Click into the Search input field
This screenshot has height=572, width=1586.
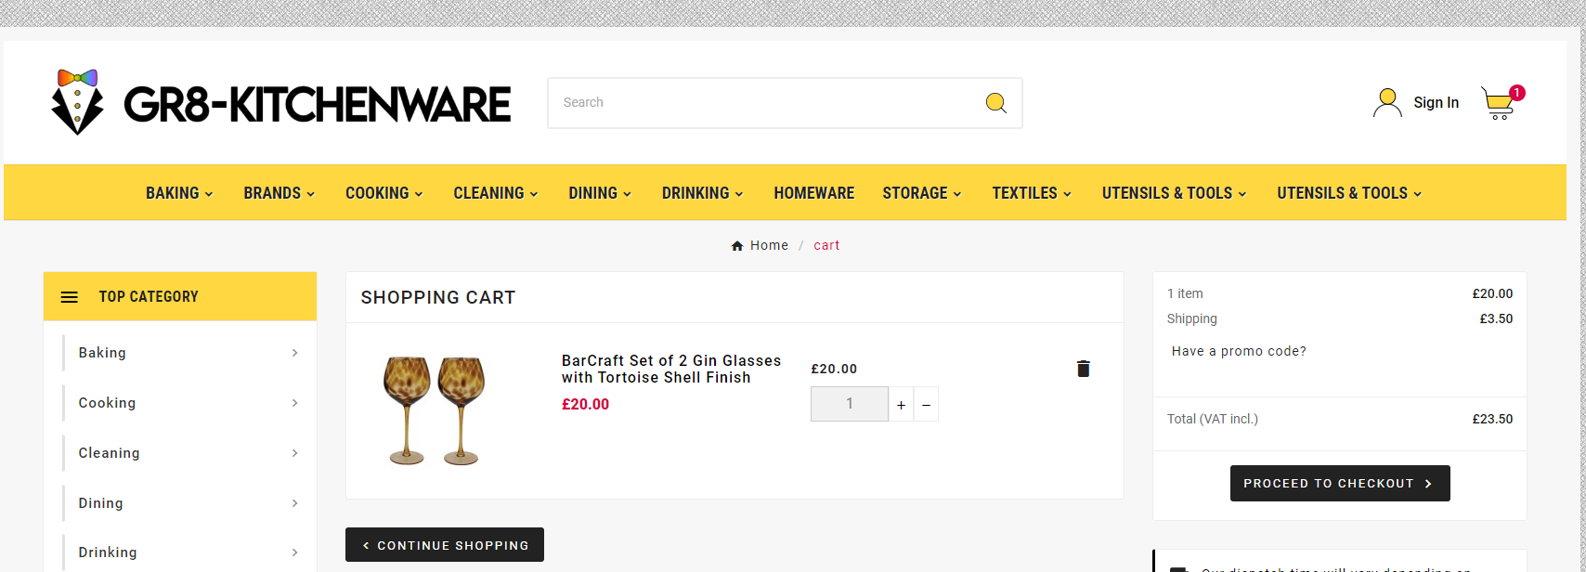[x=761, y=103]
